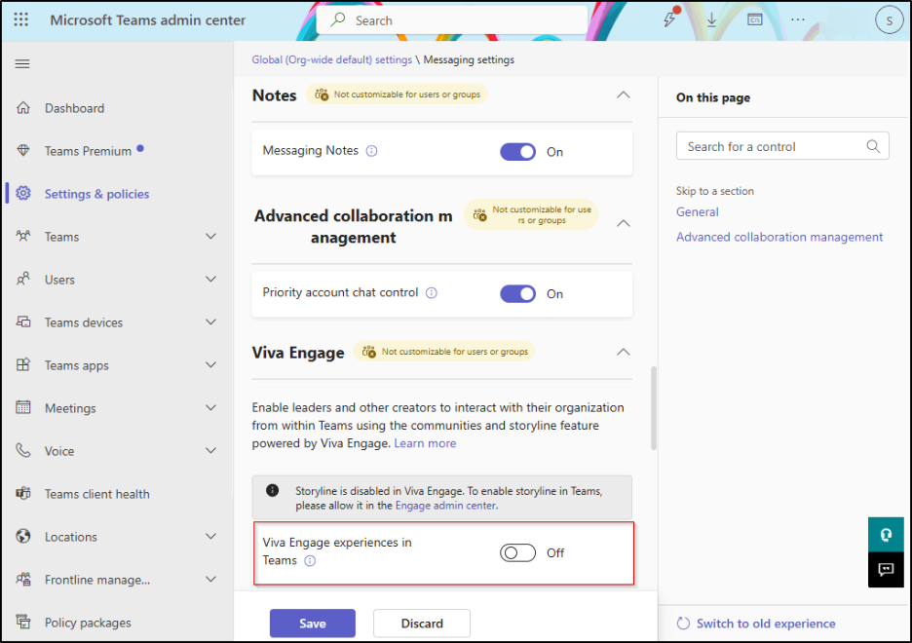Open the chat feedback icon at the right edge
This screenshot has height=643, width=912.
pyautogui.click(x=886, y=569)
